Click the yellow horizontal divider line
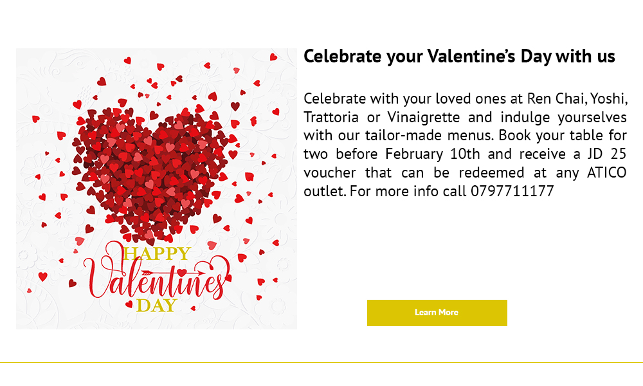643x386 pixels. pyautogui.click(x=321, y=363)
